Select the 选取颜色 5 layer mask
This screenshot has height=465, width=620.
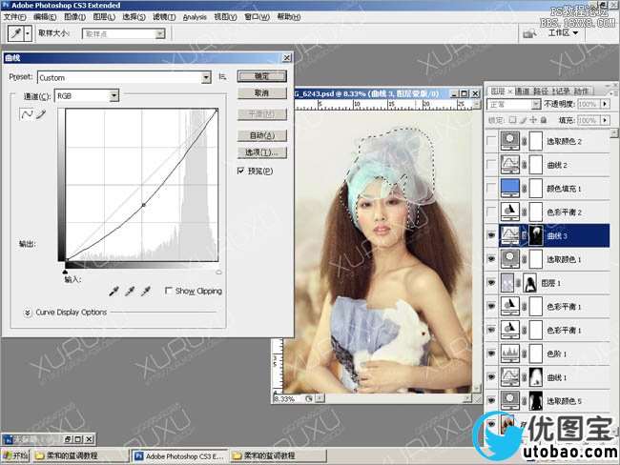[536, 400]
